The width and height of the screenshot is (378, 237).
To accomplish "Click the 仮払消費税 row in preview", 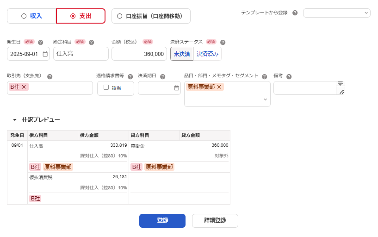I will 41,178.
